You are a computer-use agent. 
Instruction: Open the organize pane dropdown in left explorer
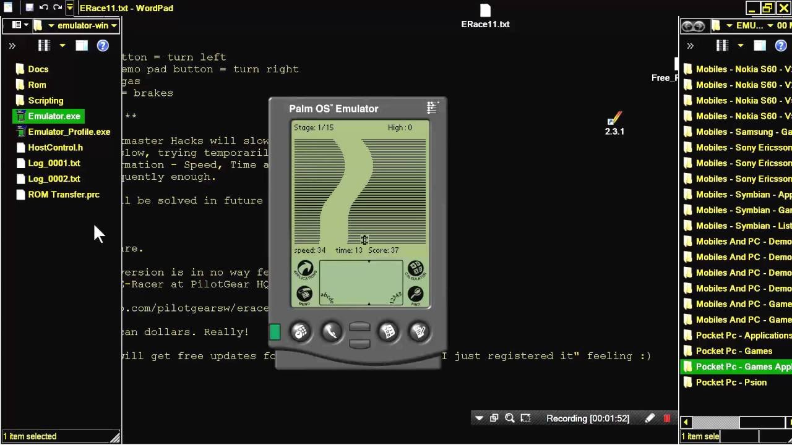20,25
